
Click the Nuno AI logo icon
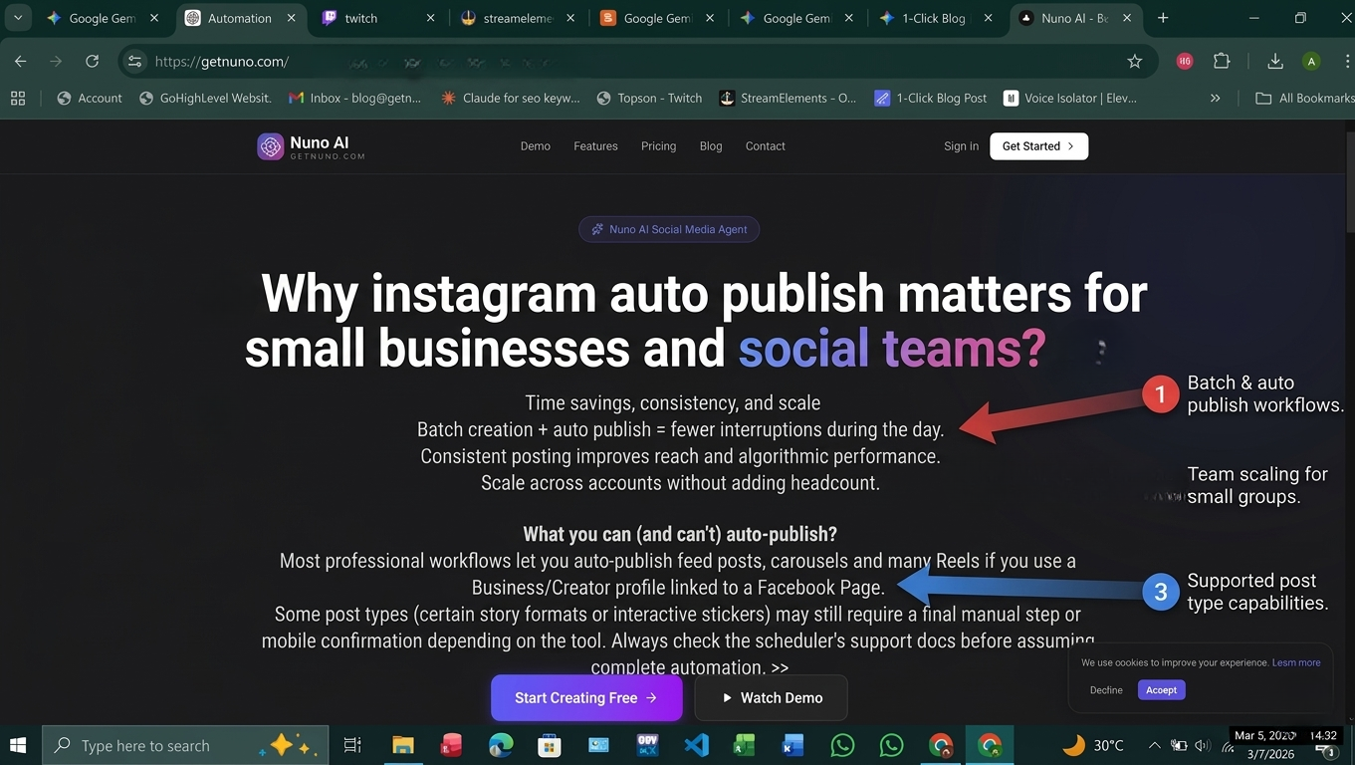click(270, 146)
